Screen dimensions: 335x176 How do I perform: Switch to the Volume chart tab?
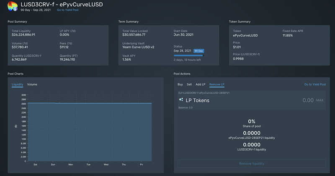pos(32,85)
